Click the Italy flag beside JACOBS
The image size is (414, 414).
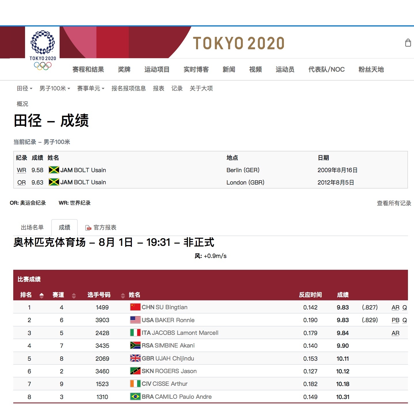(x=135, y=333)
